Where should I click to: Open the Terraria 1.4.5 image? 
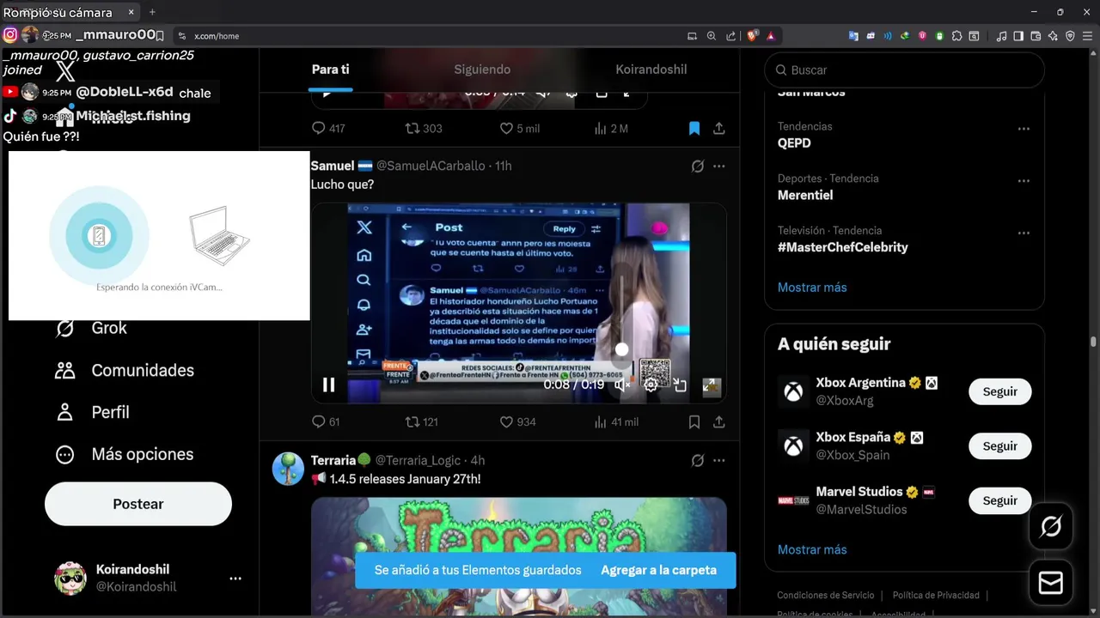click(x=519, y=557)
